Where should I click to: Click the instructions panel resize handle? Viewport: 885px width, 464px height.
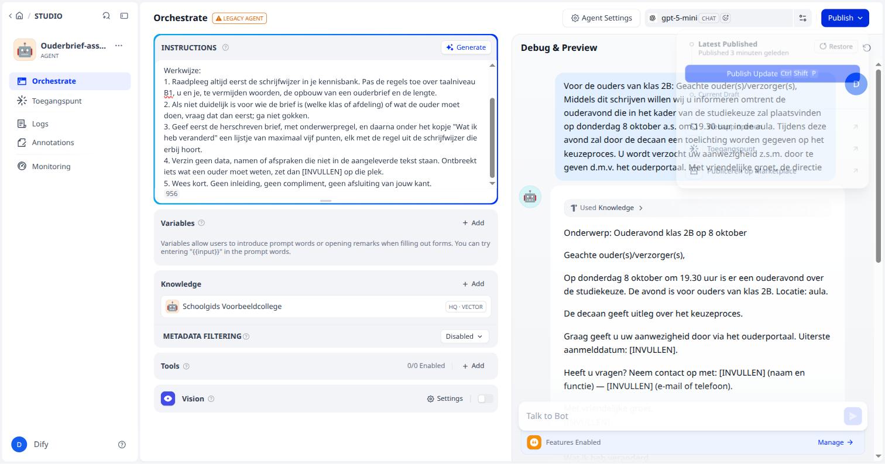(326, 201)
